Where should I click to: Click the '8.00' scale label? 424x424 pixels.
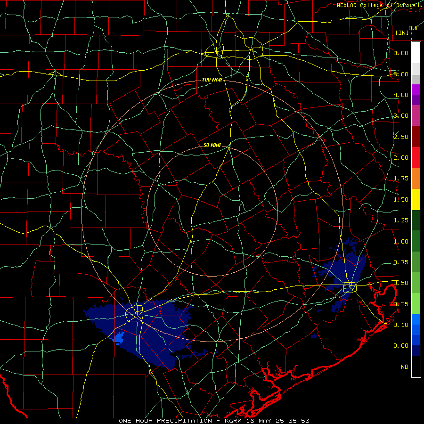(x=401, y=53)
